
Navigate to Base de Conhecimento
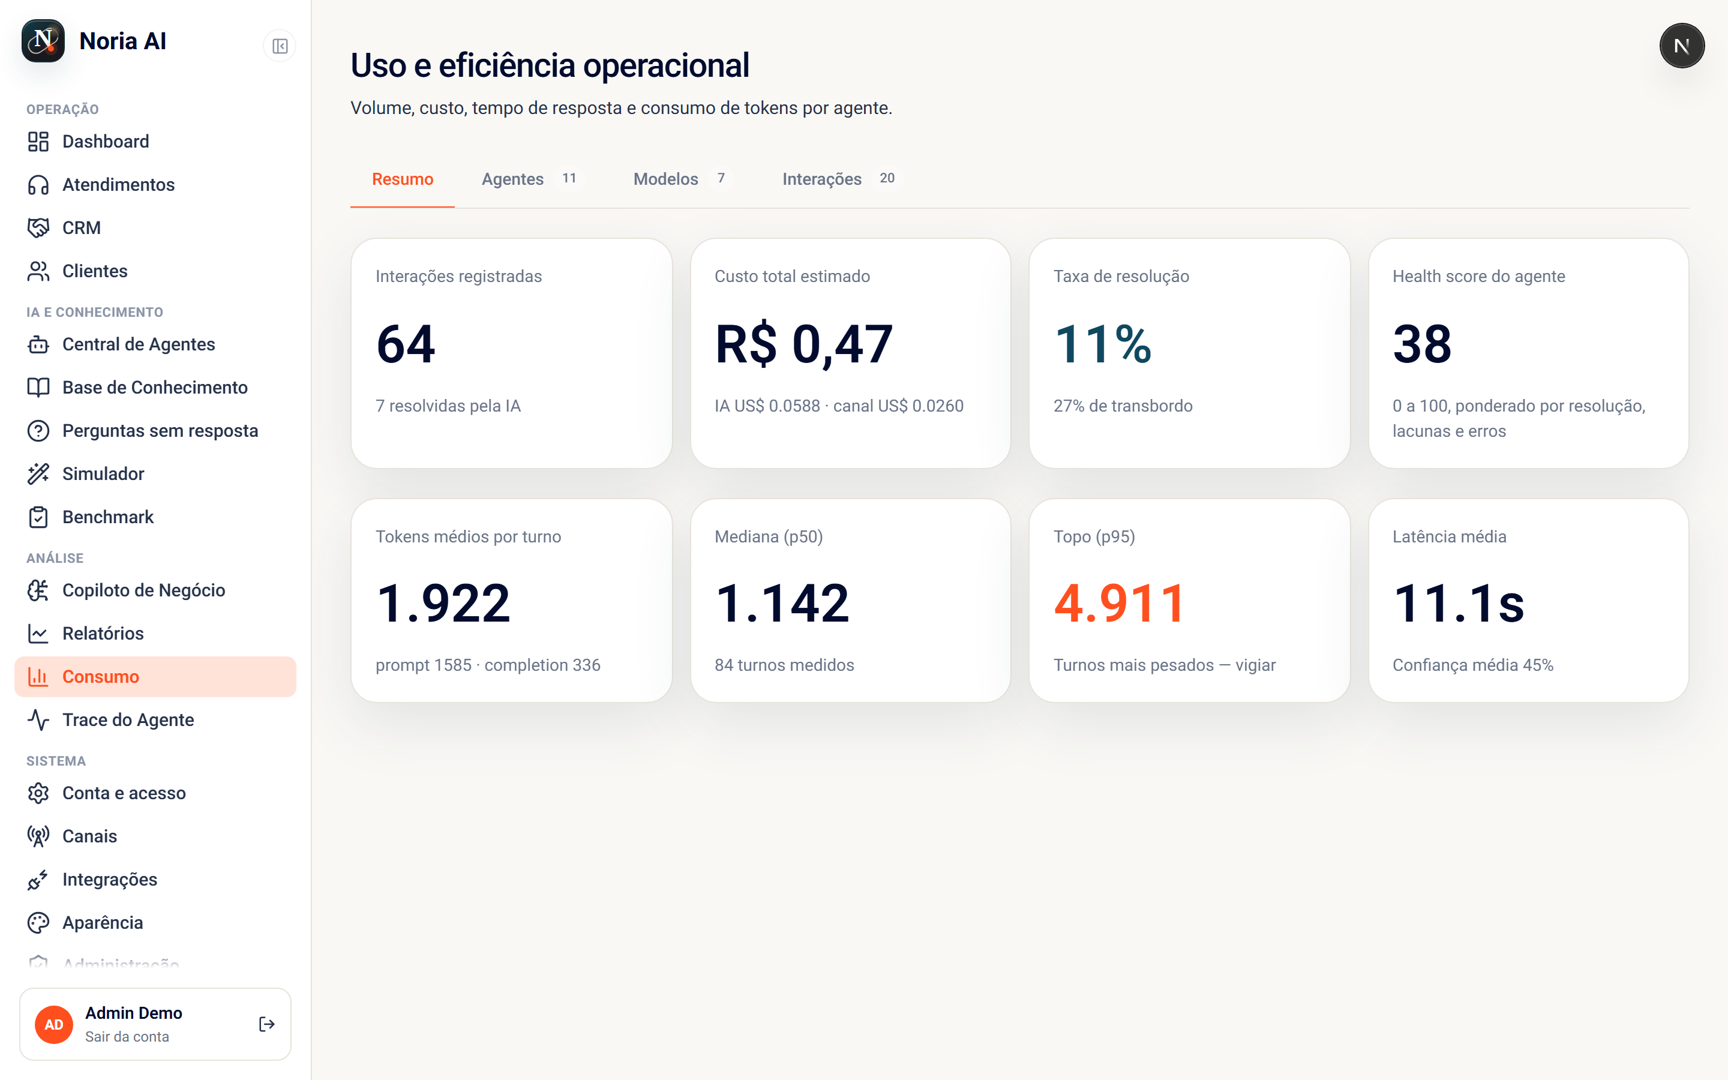tap(155, 387)
